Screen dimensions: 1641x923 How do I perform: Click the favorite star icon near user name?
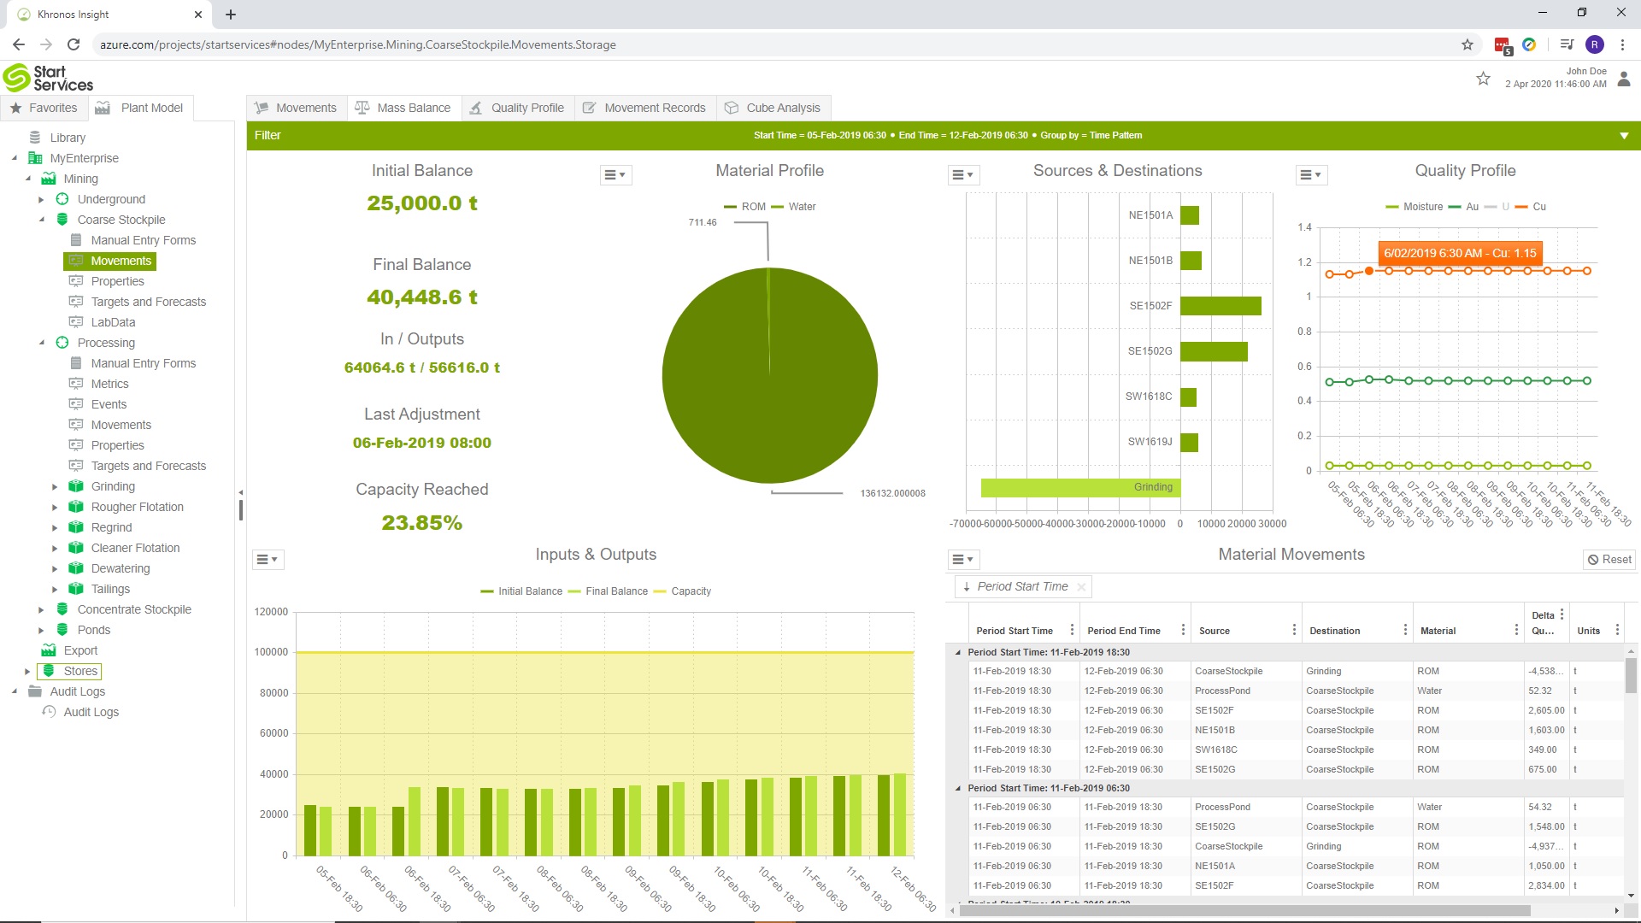coord(1483,79)
